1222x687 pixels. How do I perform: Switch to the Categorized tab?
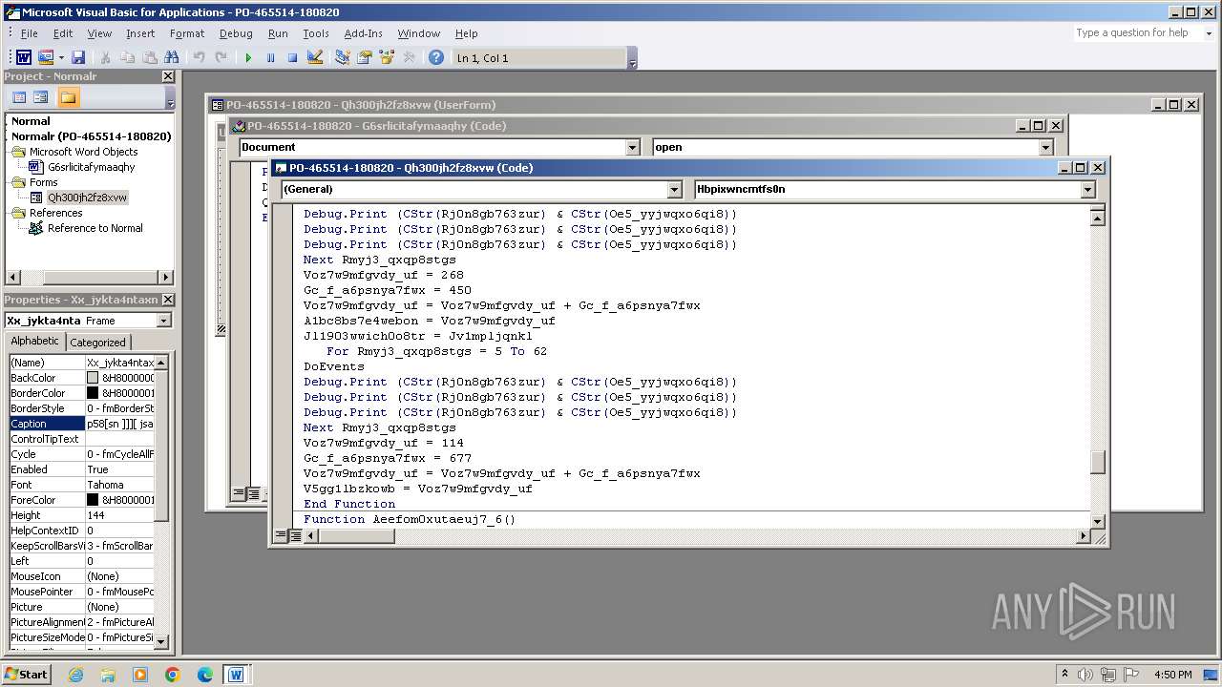(97, 342)
